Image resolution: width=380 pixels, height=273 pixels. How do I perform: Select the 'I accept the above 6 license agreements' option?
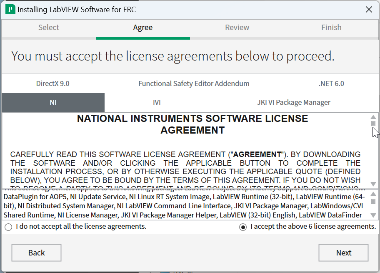(x=243, y=227)
